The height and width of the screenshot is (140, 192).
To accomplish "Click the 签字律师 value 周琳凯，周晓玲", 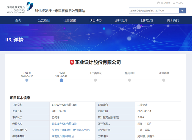I will [x=146, y=136].
